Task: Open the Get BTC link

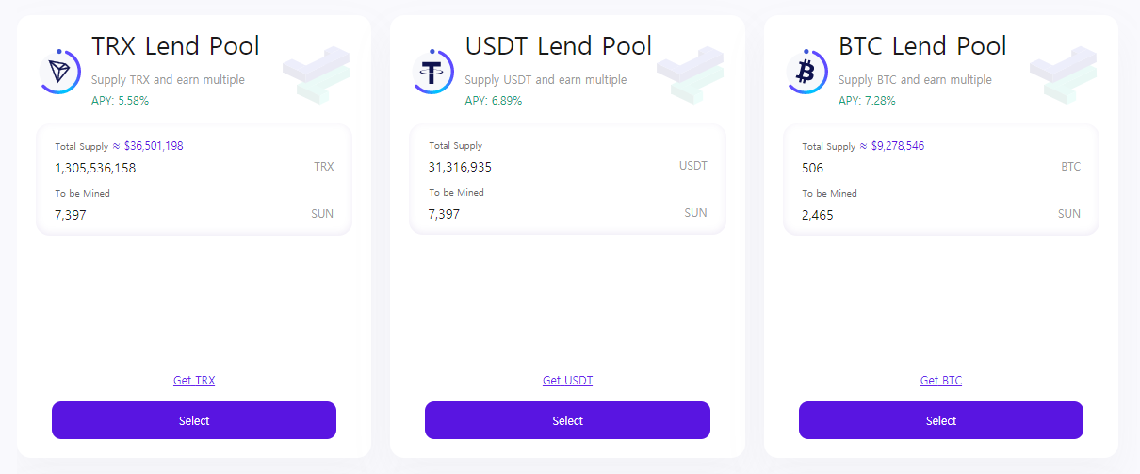Action: [x=941, y=381]
